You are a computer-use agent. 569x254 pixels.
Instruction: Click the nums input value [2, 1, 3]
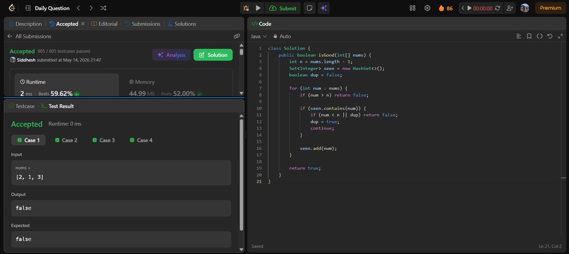pos(30,177)
